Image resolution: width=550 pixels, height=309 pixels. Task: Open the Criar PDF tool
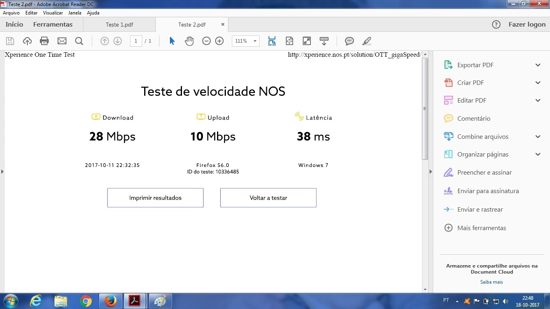pyautogui.click(x=470, y=83)
